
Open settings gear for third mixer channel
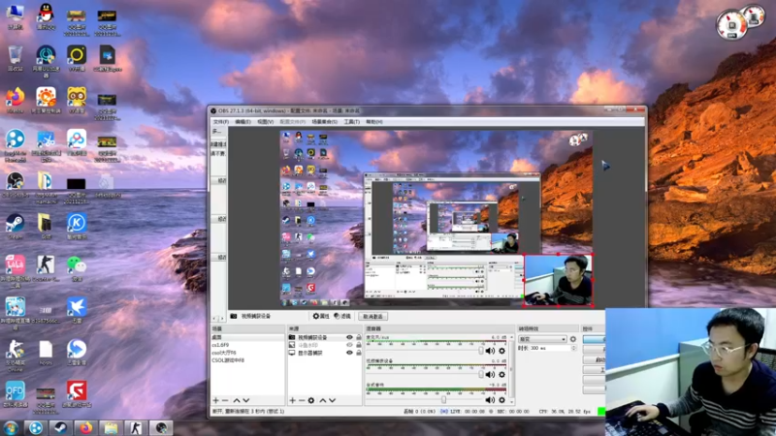pos(501,399)
